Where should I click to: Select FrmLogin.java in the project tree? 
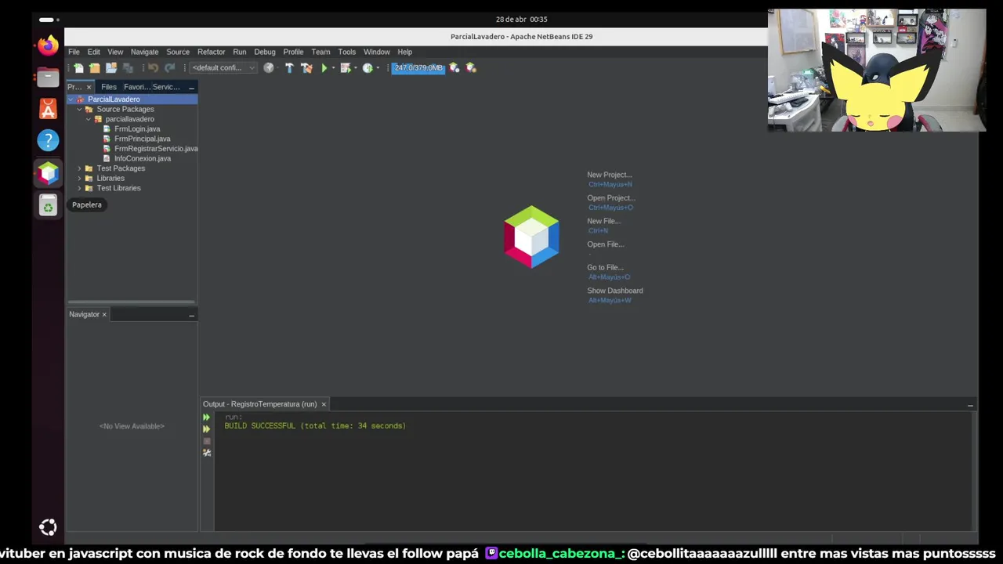pos(137,129)
